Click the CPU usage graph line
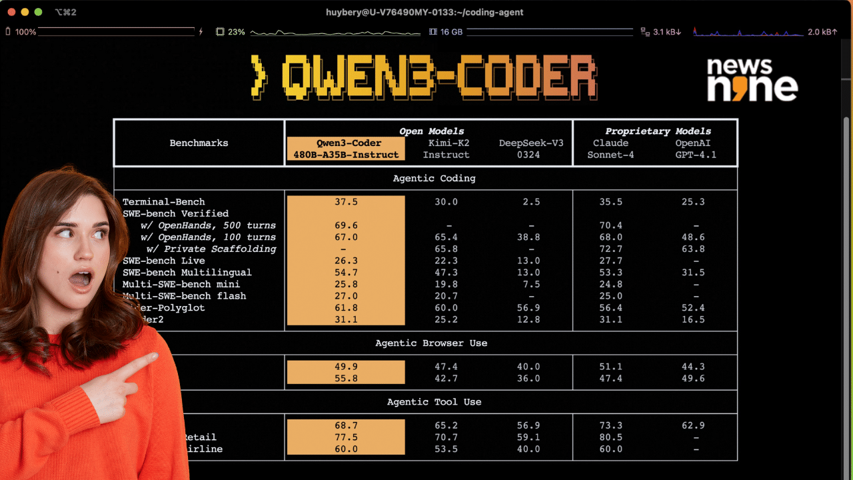This screenshot has width=853, height=480. coord(337,32)
